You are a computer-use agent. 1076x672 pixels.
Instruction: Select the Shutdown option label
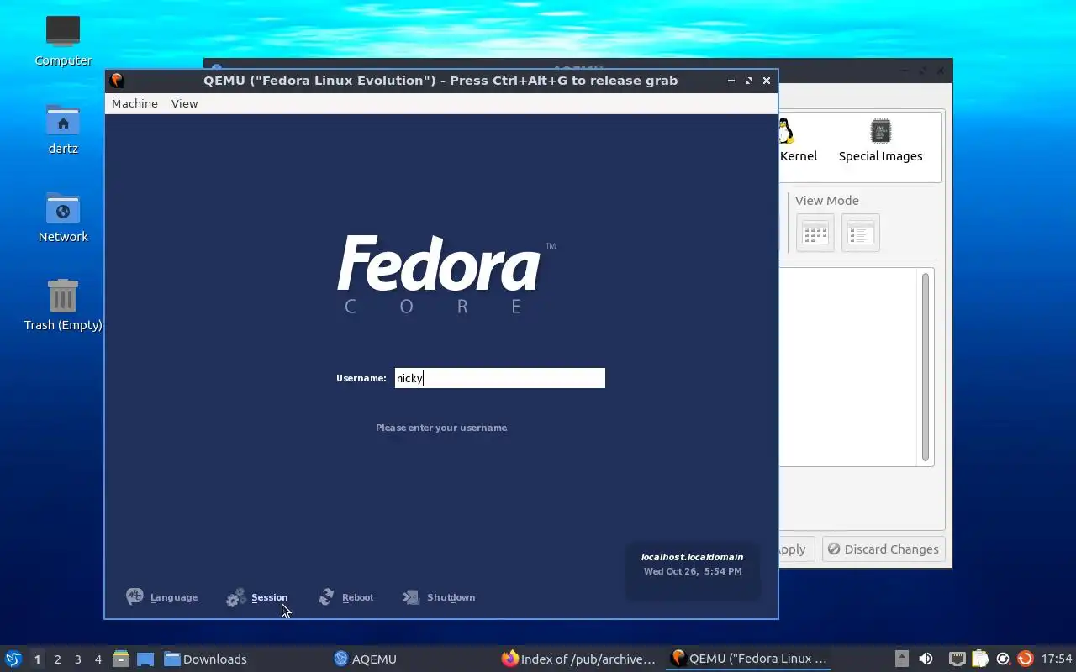click(451, 597)
